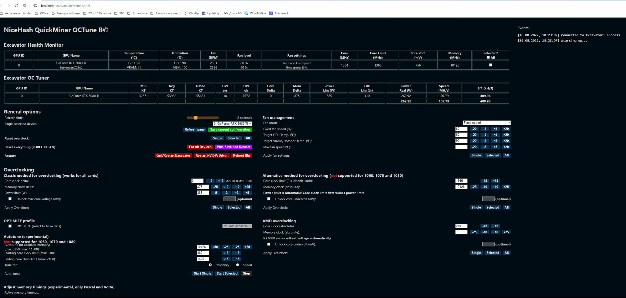Click the Reboot Rig button
The image size is (626, 298).
coord(241,155)
